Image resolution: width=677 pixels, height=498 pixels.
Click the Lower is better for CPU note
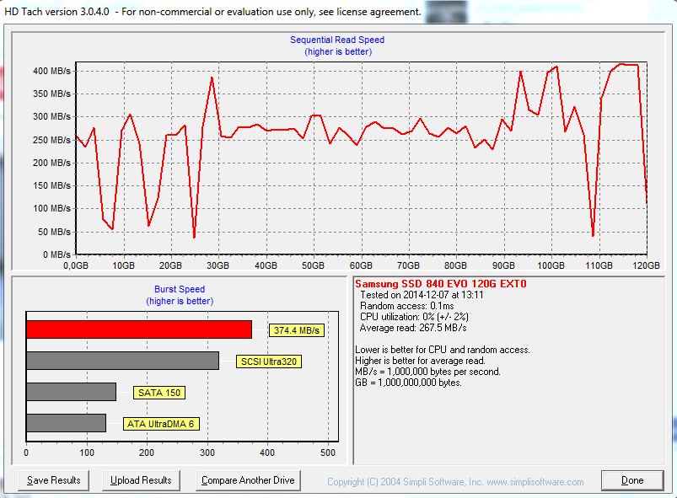pyautogui.click(x=443, y=350)
